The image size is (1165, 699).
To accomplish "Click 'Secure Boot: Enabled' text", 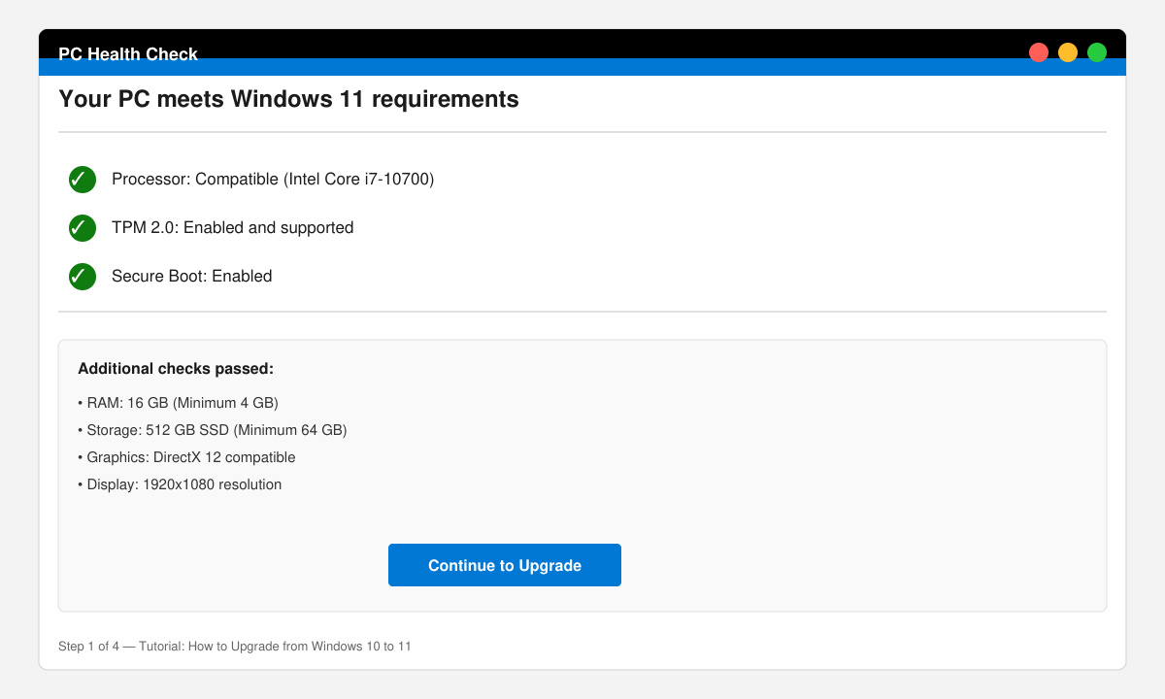I will click(192, 277).
